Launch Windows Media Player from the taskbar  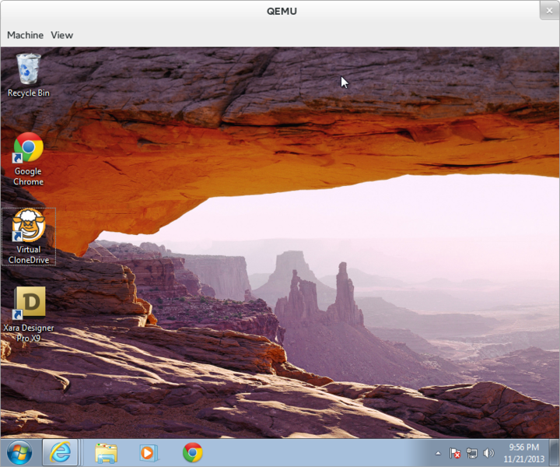(148, 452)
